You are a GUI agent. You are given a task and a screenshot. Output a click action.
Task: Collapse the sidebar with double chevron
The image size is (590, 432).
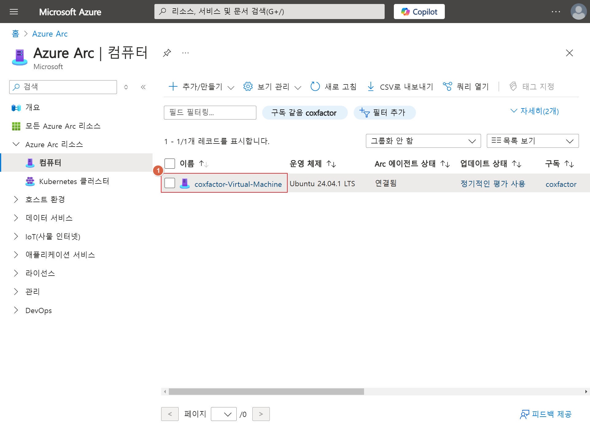(143, 87)
